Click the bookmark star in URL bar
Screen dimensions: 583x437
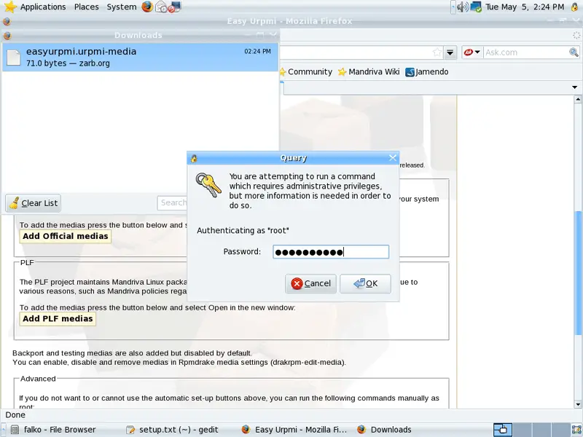pyautogui.click(x=437, y=52)
